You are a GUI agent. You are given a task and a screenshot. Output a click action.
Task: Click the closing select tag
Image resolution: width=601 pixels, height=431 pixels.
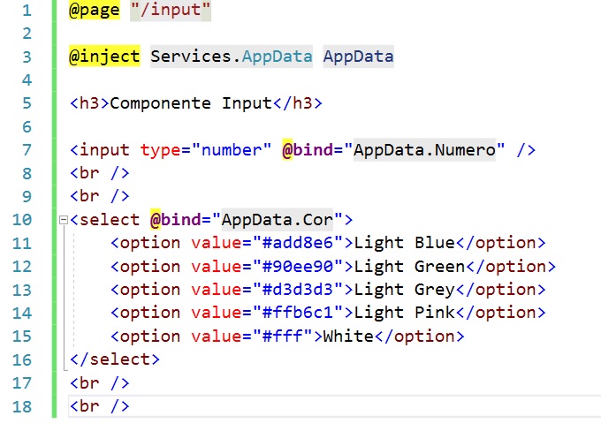click(115, 359)
